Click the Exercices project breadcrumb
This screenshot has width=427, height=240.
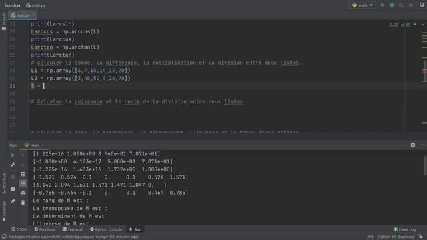click(12, 5)
